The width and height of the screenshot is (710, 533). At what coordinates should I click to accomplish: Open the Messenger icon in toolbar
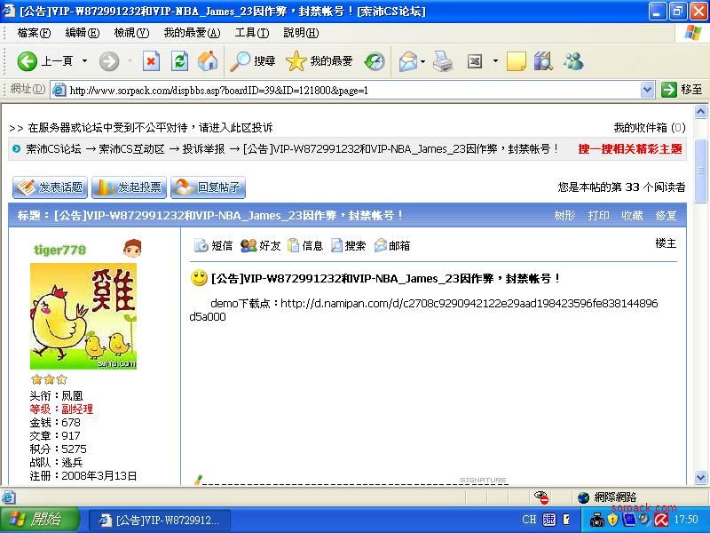tap(572, 61)
